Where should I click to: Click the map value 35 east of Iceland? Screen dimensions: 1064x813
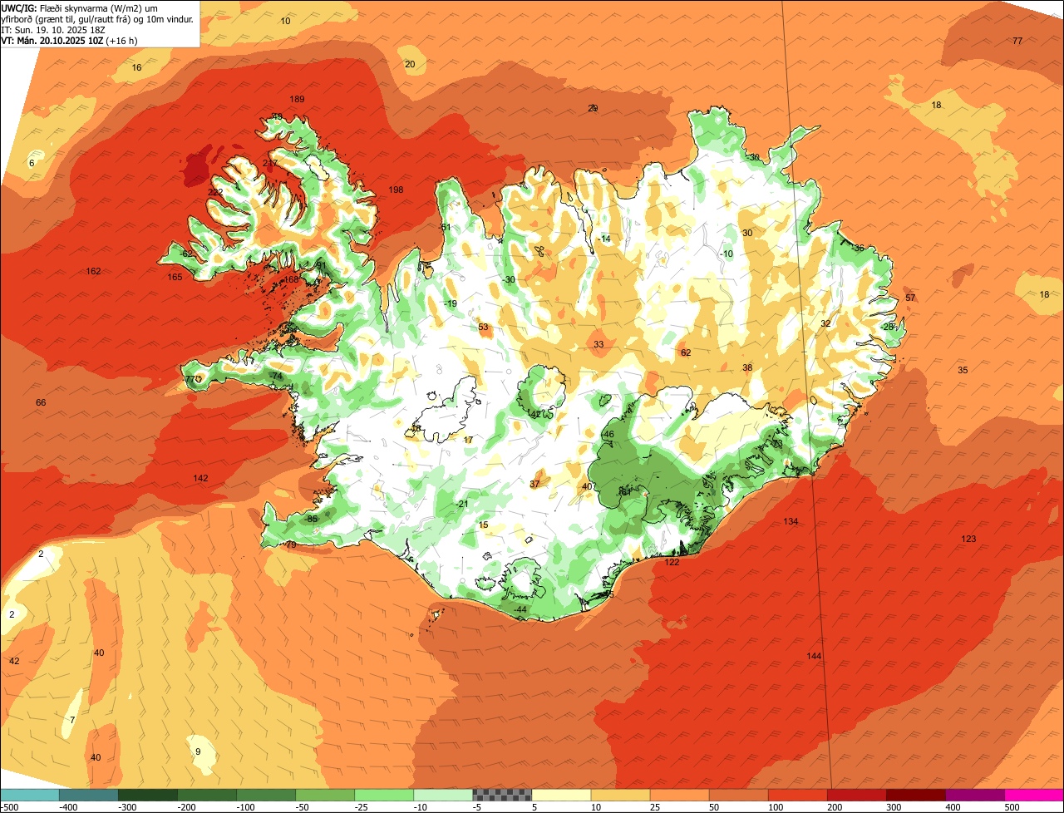pyautogui.click(x=963, y=370)
